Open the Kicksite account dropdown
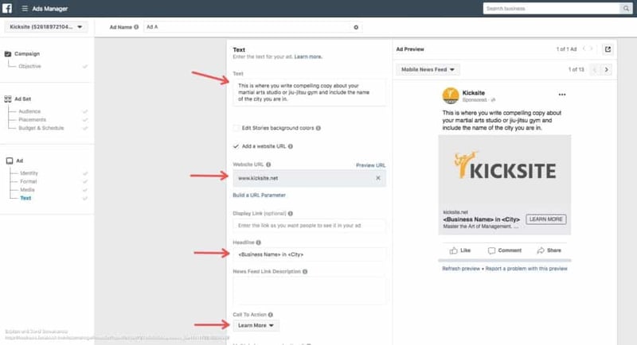This screenshot has height=345, width=637. [46, 27]
